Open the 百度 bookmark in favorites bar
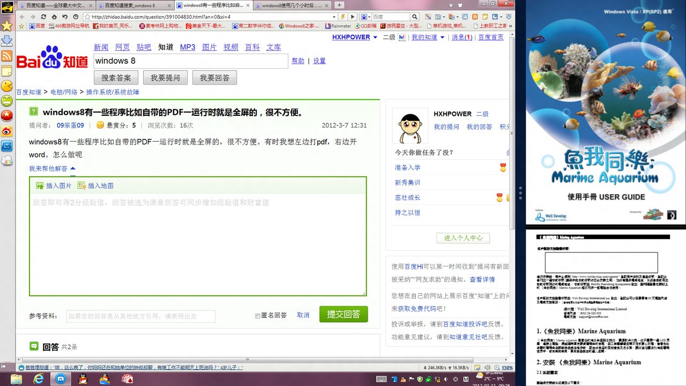Viewport: 686px width, 386px height. [x=36, y=26]
